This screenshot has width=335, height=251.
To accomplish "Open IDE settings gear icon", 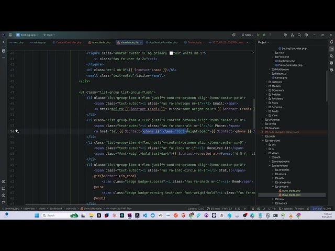I will coord(306,35).
